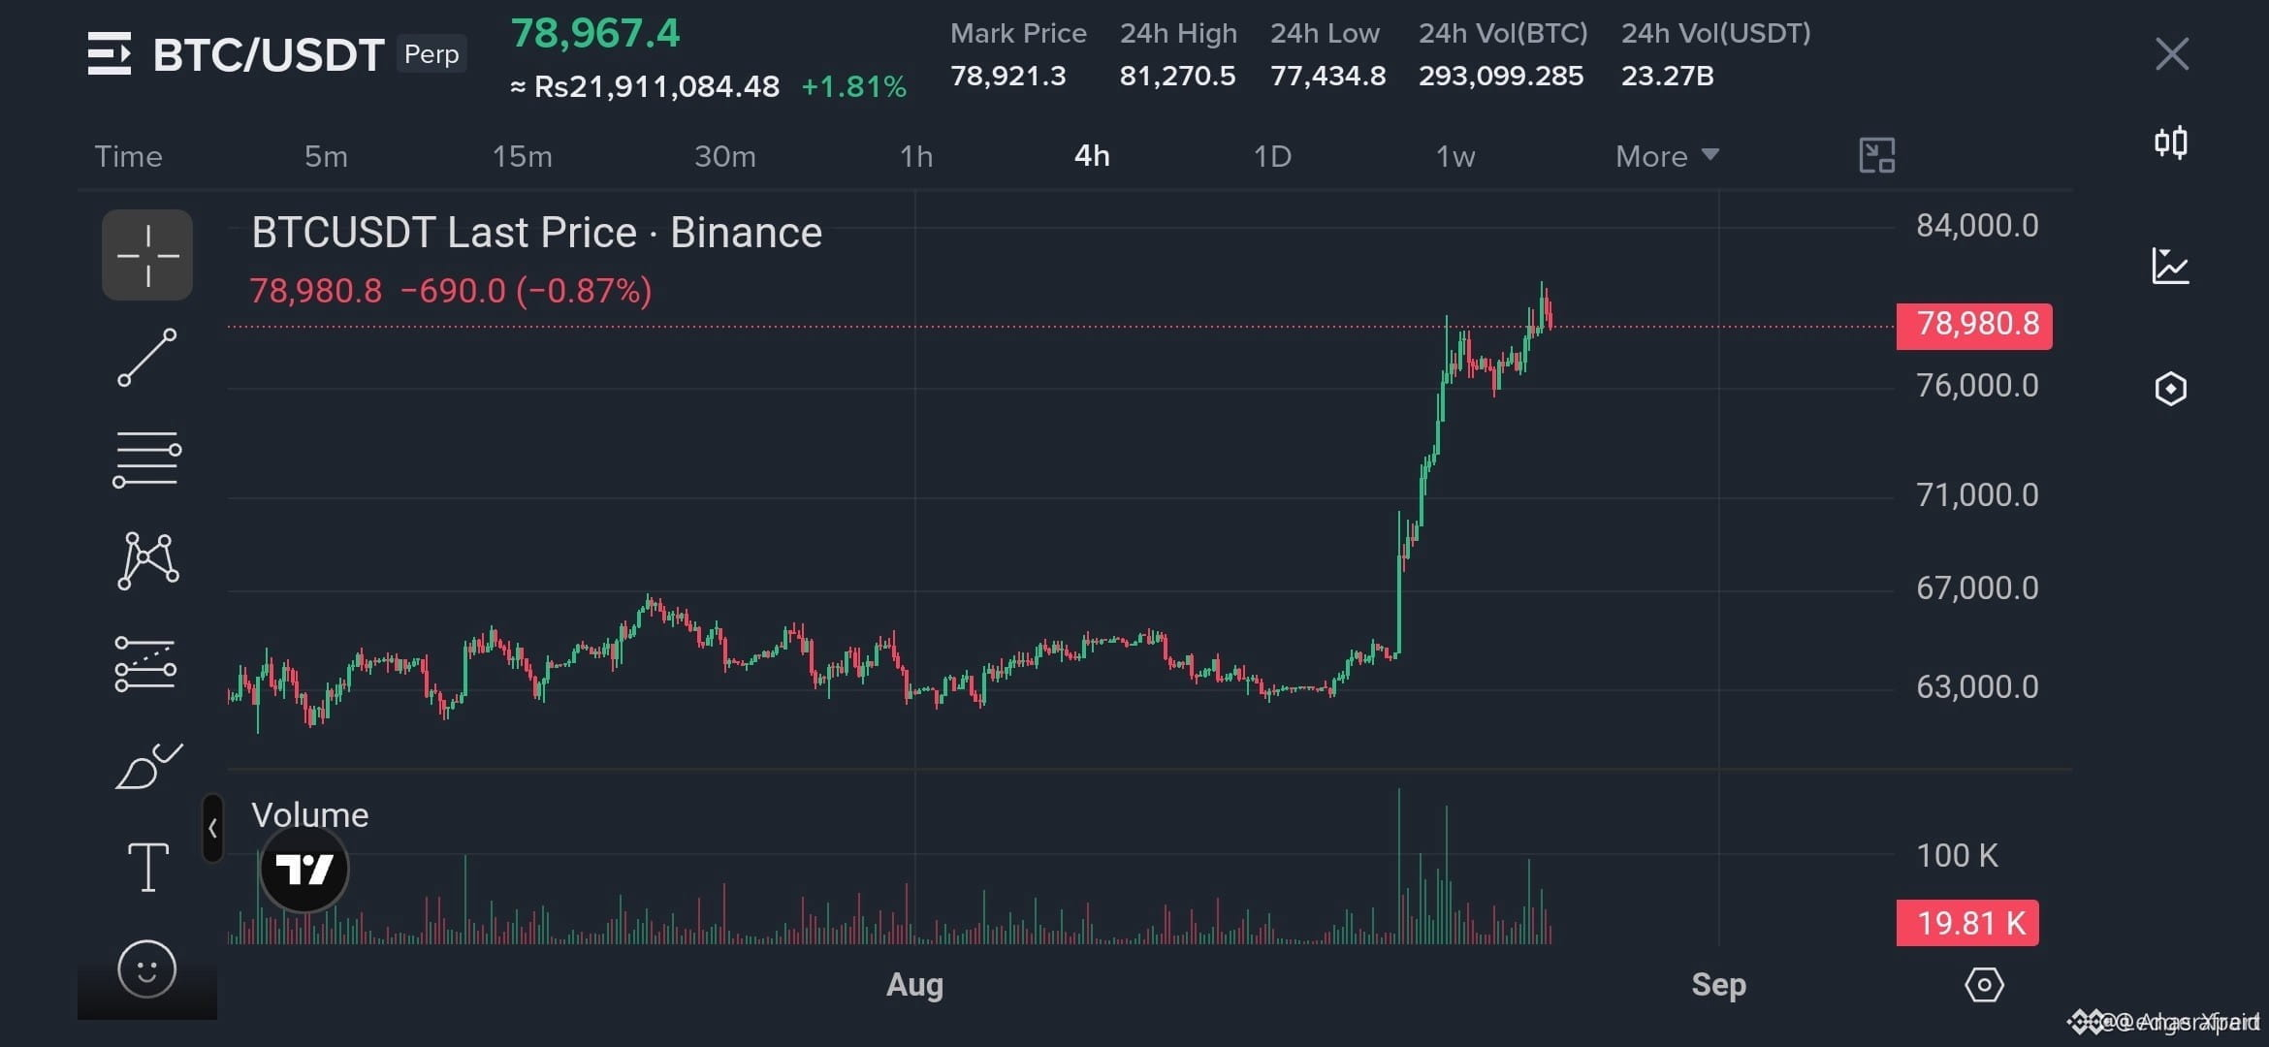Click the 76,000.0 price axis label

coord(1977,386)
